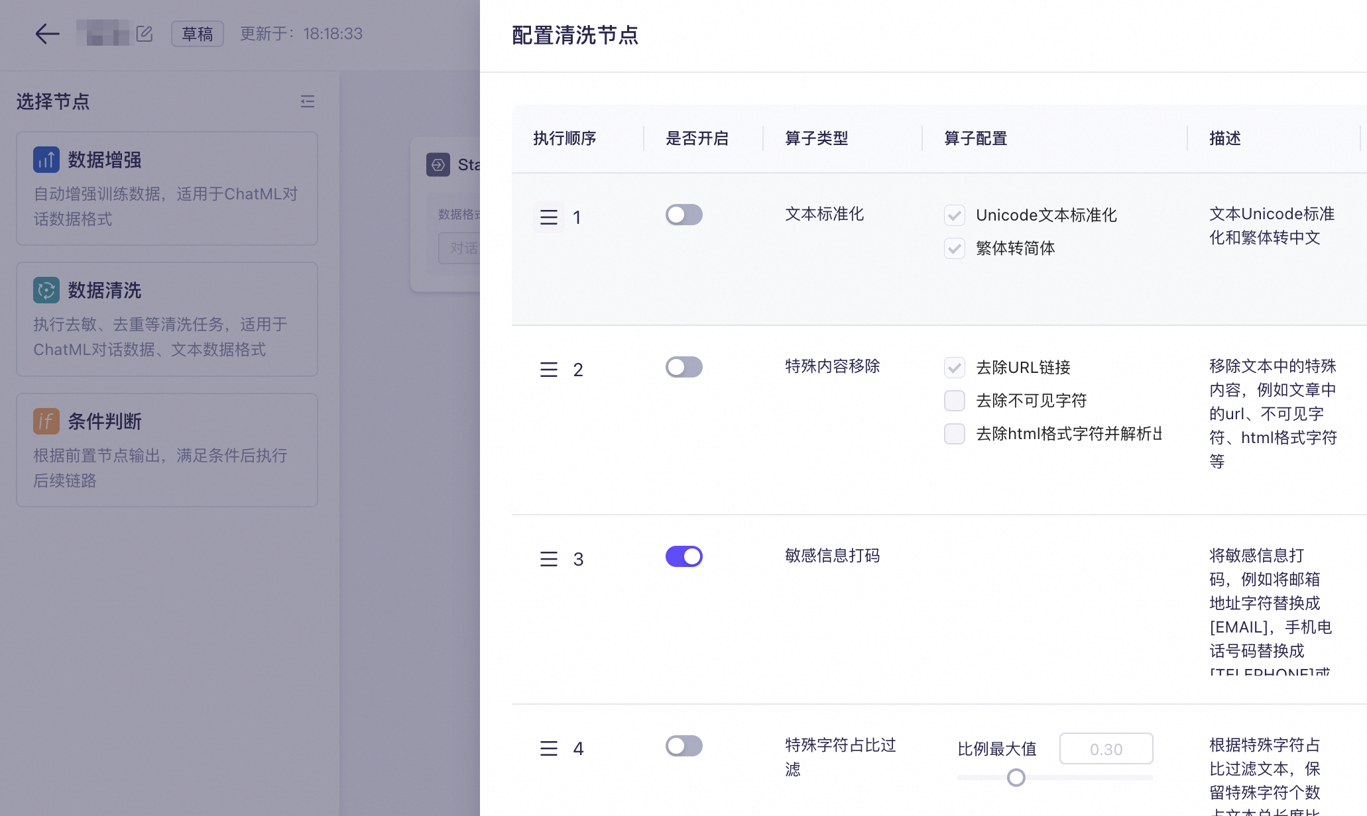Enable the 特殊字符占比过滤 toggle
1367x816 pixels.
pos(684,746)
